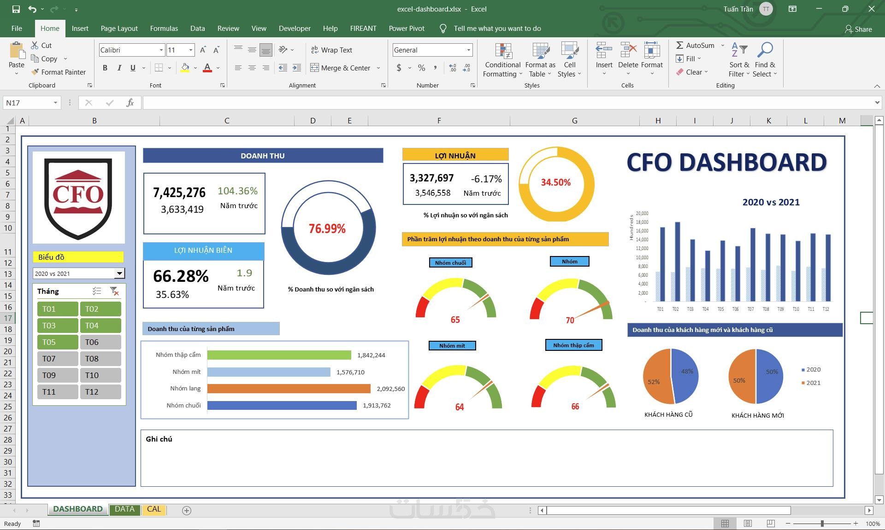Open the General number format dropdown
885x530 pixels.
coord(468,50)
